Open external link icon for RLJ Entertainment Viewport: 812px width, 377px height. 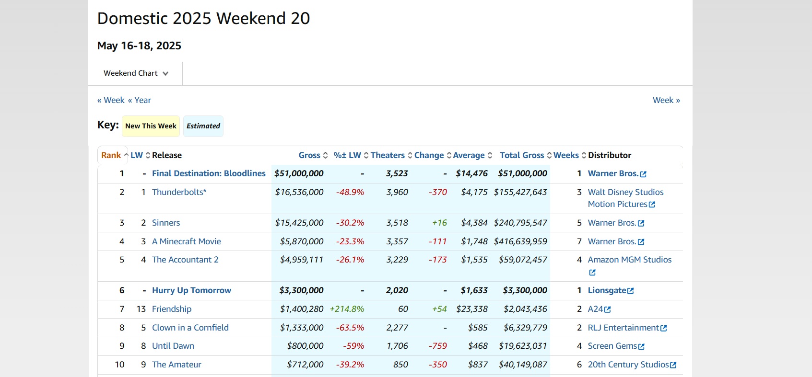click(664, 328)
